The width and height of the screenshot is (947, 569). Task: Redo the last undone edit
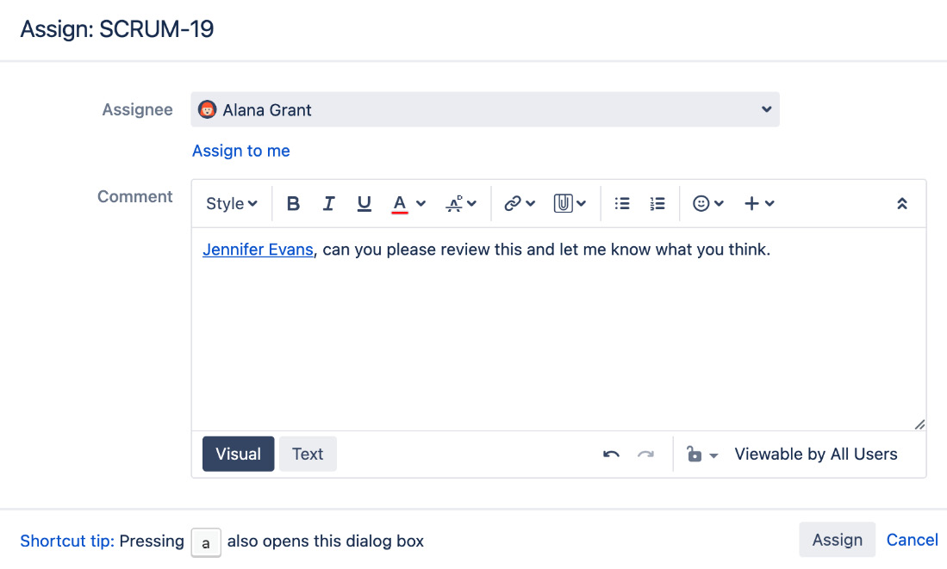point(646,454)
